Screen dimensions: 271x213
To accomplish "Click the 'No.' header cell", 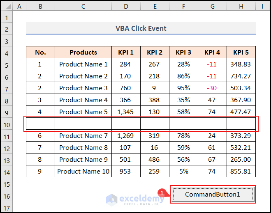I will (40, 52).
